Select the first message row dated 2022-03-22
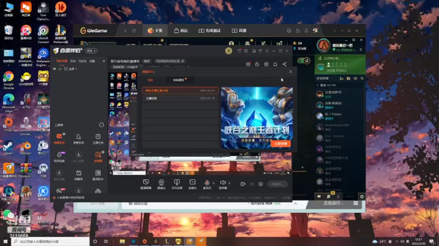The width and height of the screenshot is (439, 246). pos(180,91)
